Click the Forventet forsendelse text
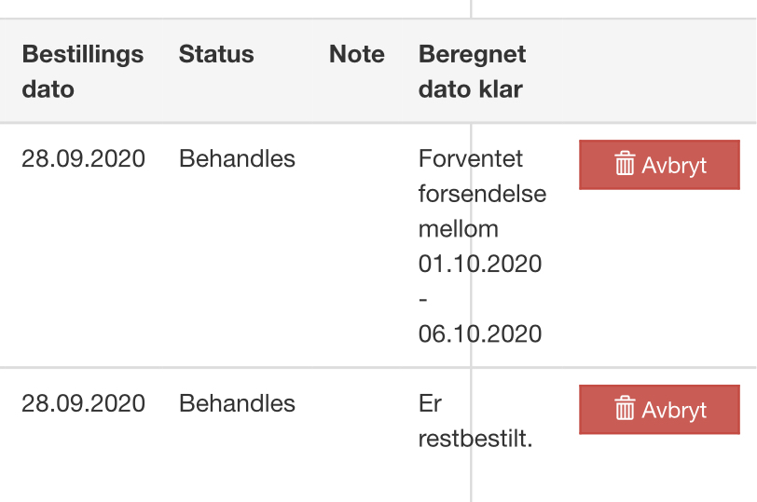Viewport: 757px width, 502px height. (482, 177)
